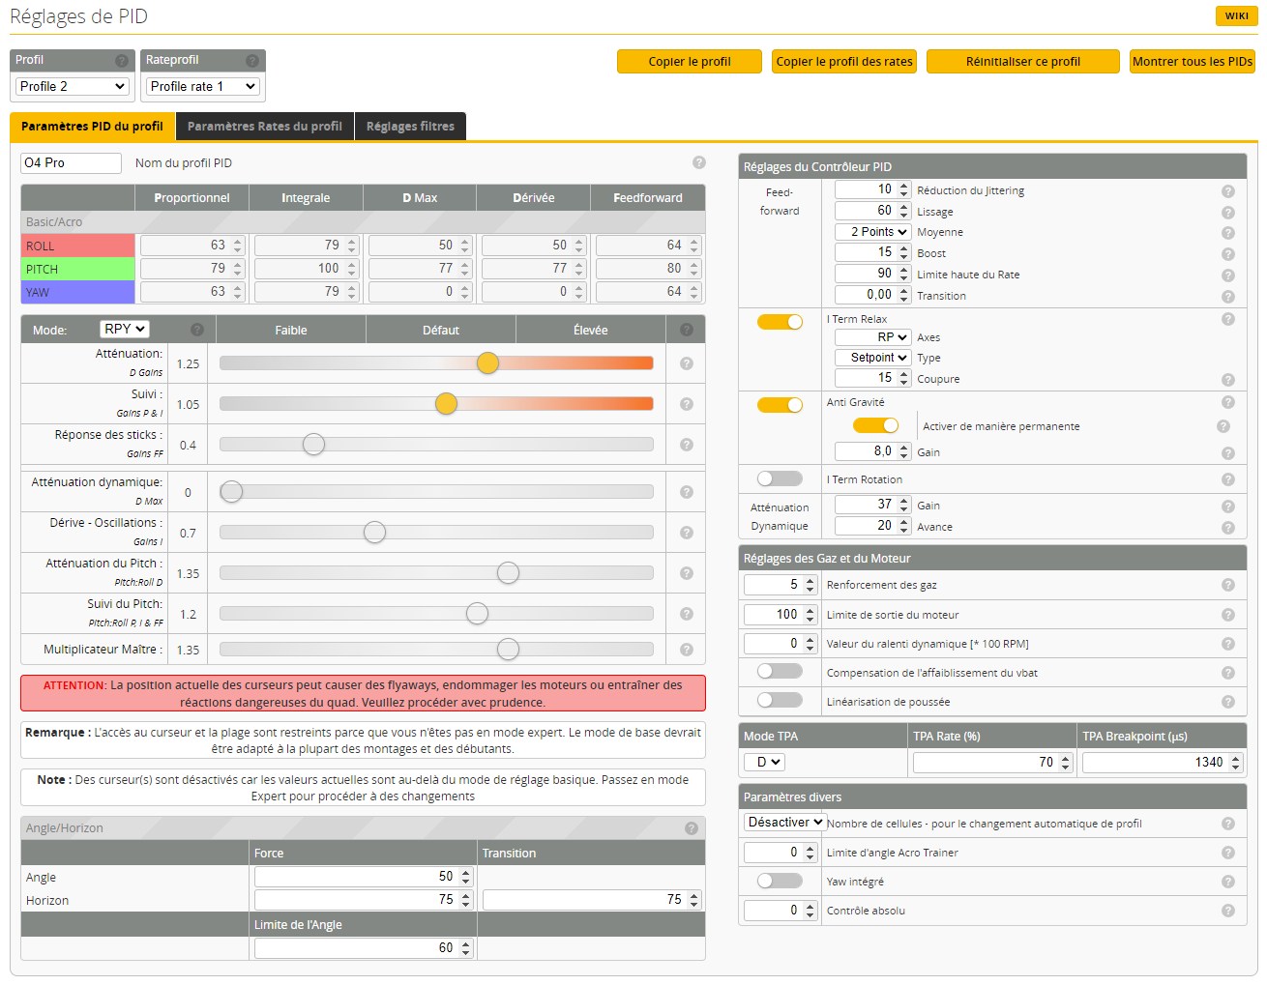This screenshot has height=985, width=1267.
Task: Click help icon for Contrôle absolu
Action: pos(1228,911)
